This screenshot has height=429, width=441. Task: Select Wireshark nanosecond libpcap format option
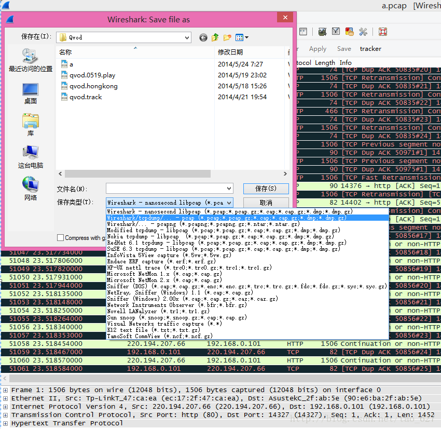click(x=247, y=211)
